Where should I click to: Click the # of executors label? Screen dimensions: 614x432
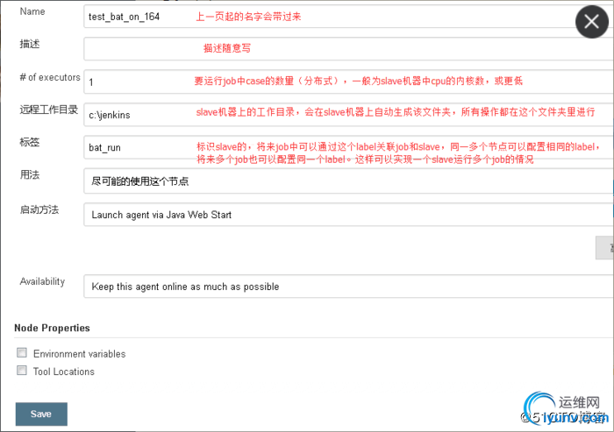[x=50, y=77]
